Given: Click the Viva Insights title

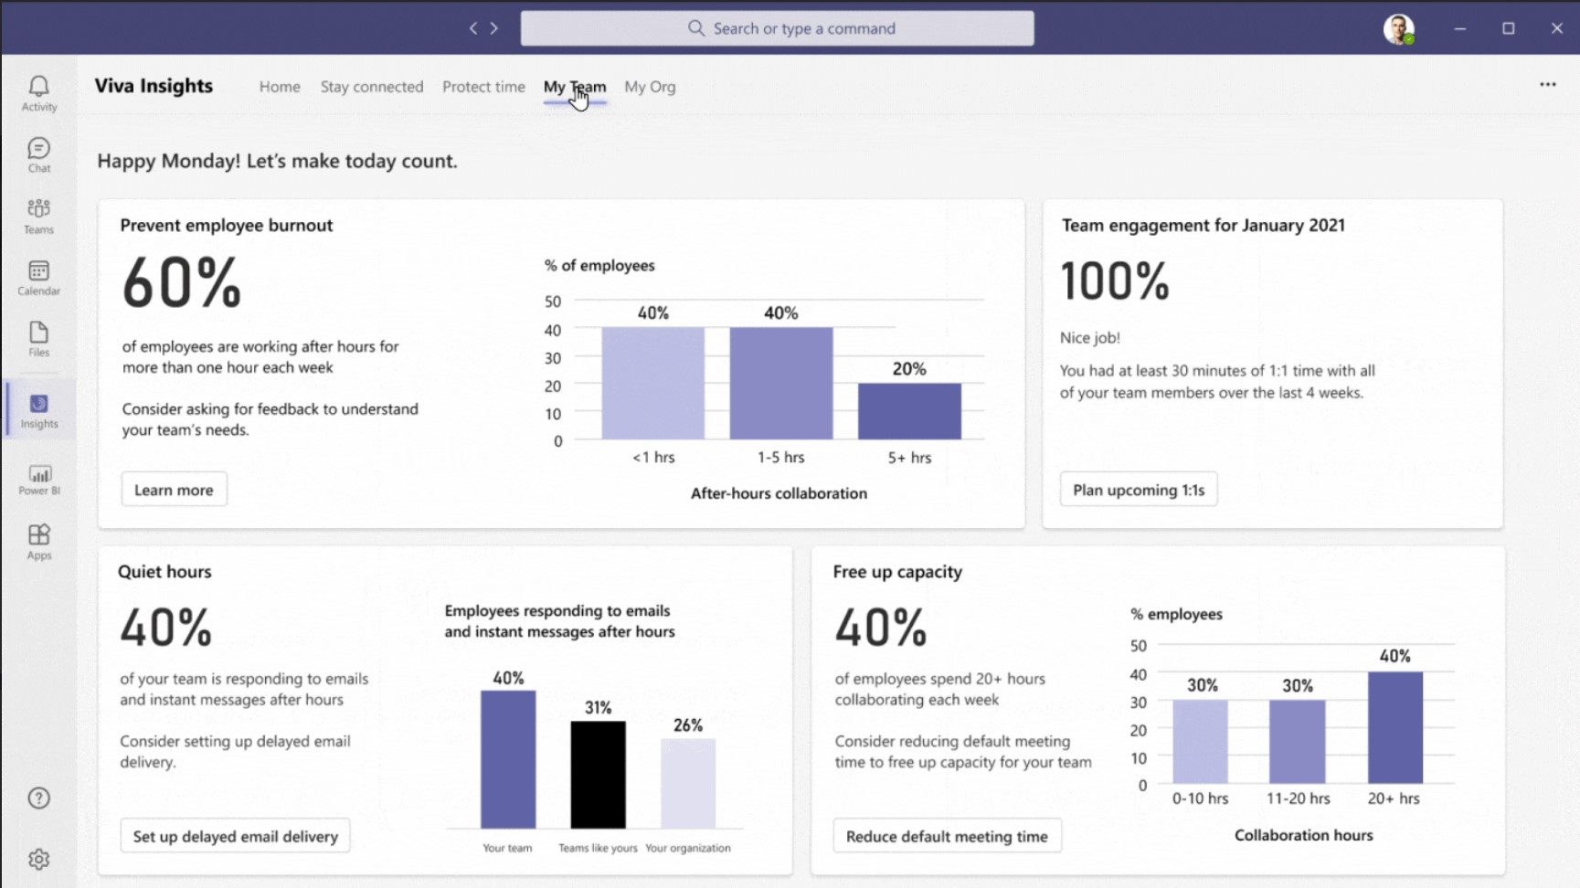Looking at the screenshot, I should tap(154, 86).
